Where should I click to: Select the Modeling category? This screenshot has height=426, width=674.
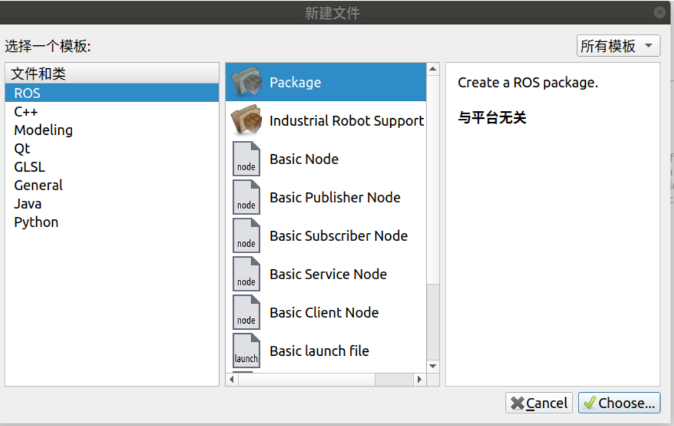click(x=112, y=130)
